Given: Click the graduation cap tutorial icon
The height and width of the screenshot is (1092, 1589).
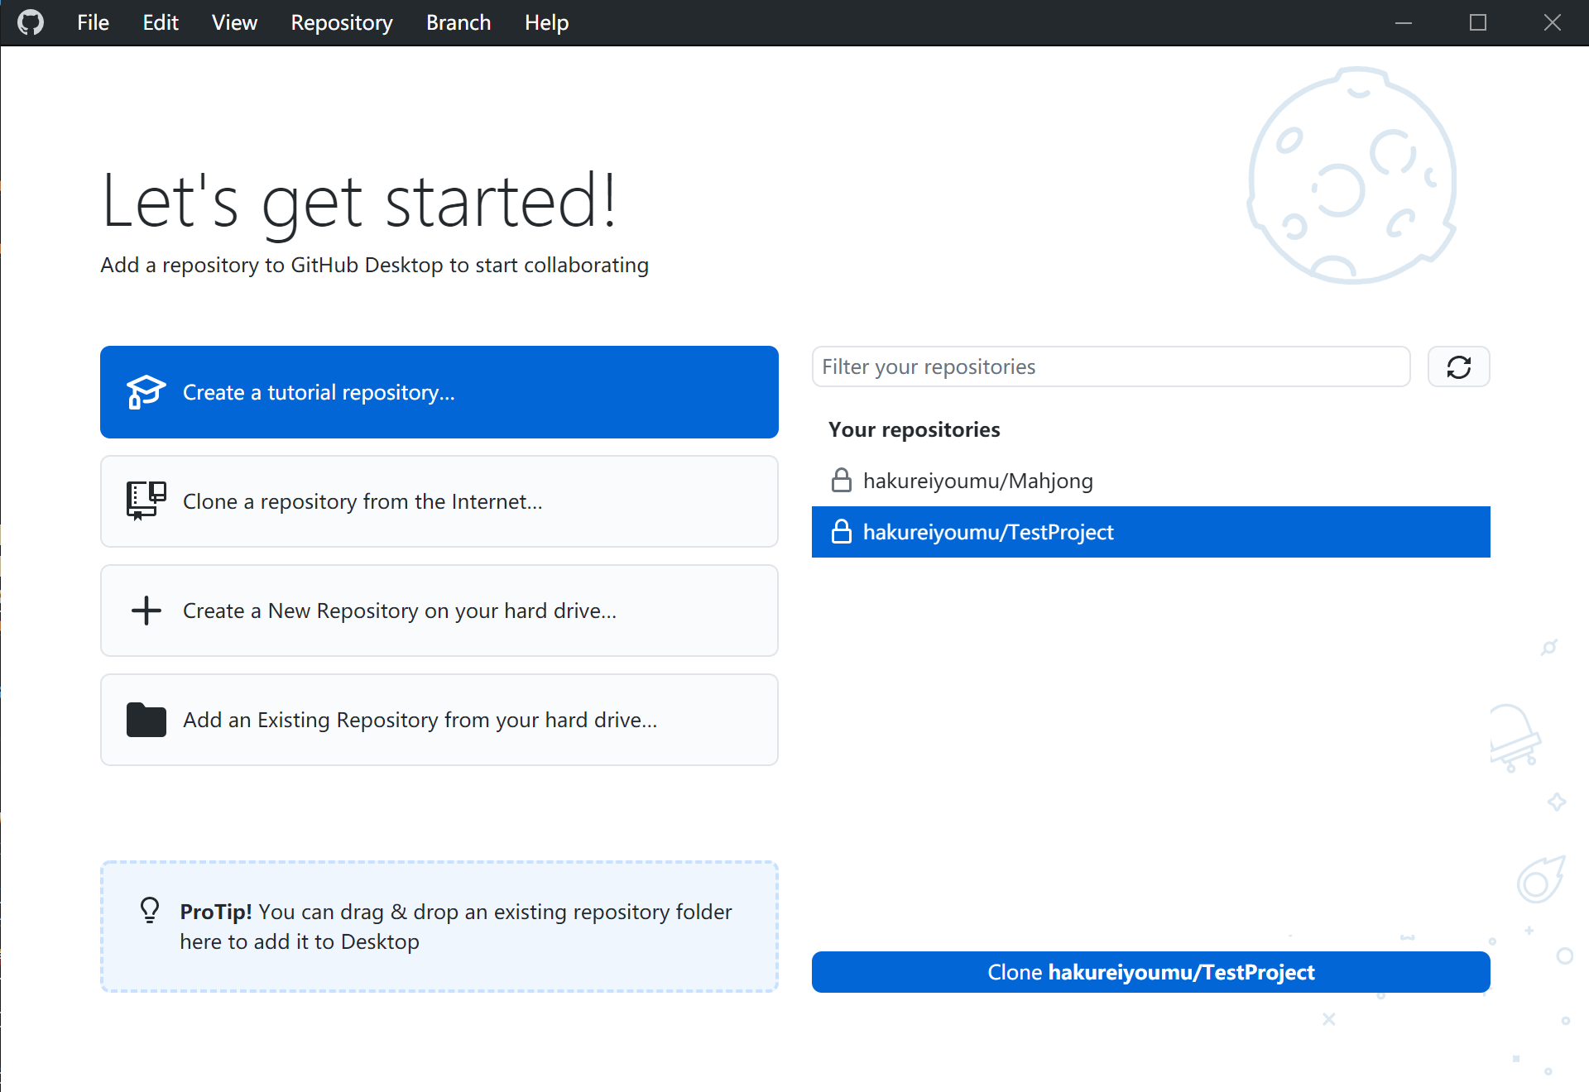Looking at the screenshot, I should (146, 392).
